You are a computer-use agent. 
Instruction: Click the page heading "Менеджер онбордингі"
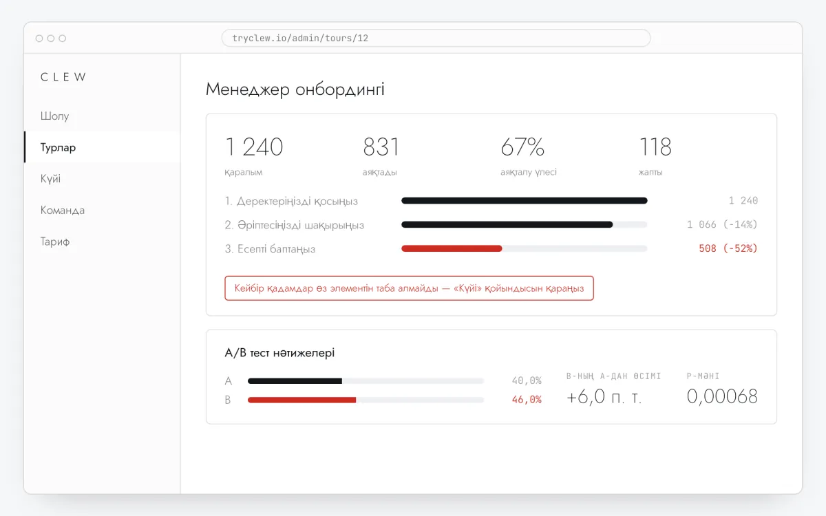pos(295,89)
